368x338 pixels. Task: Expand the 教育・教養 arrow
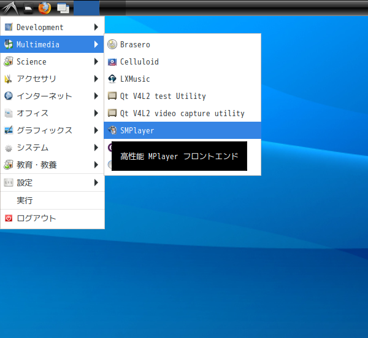(96, 165)
